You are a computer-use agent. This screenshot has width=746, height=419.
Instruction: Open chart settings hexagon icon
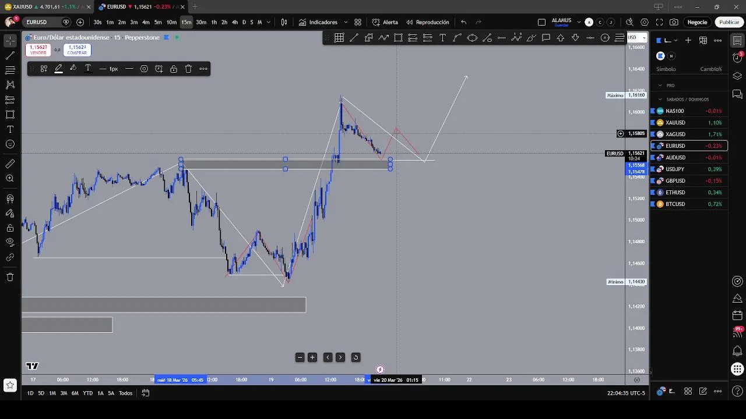(x=645, y=22)
